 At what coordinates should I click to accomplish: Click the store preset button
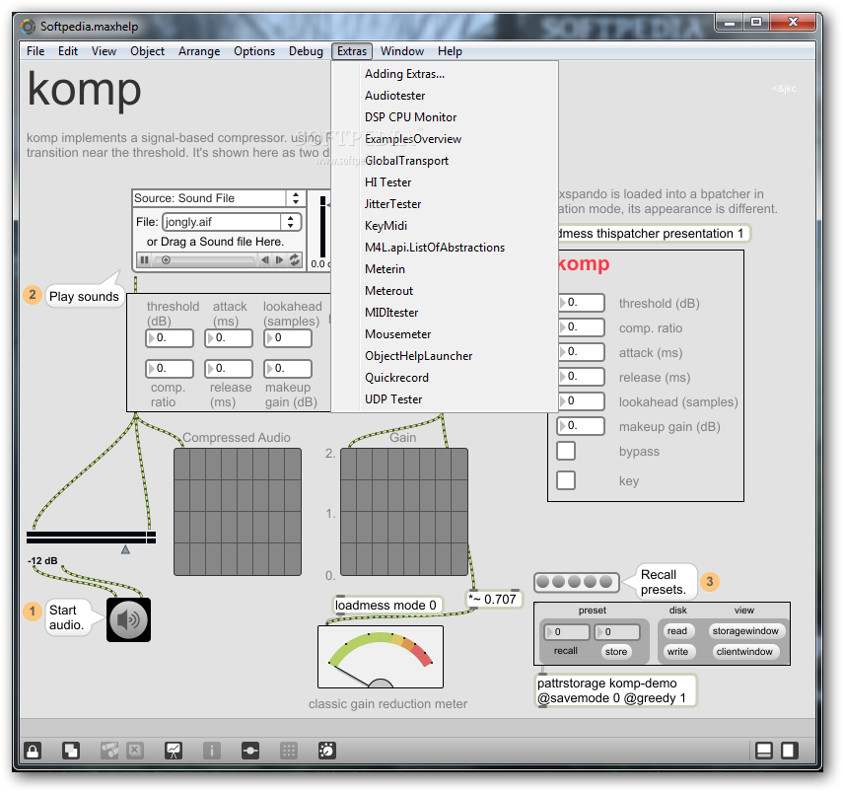pos(616,652)
